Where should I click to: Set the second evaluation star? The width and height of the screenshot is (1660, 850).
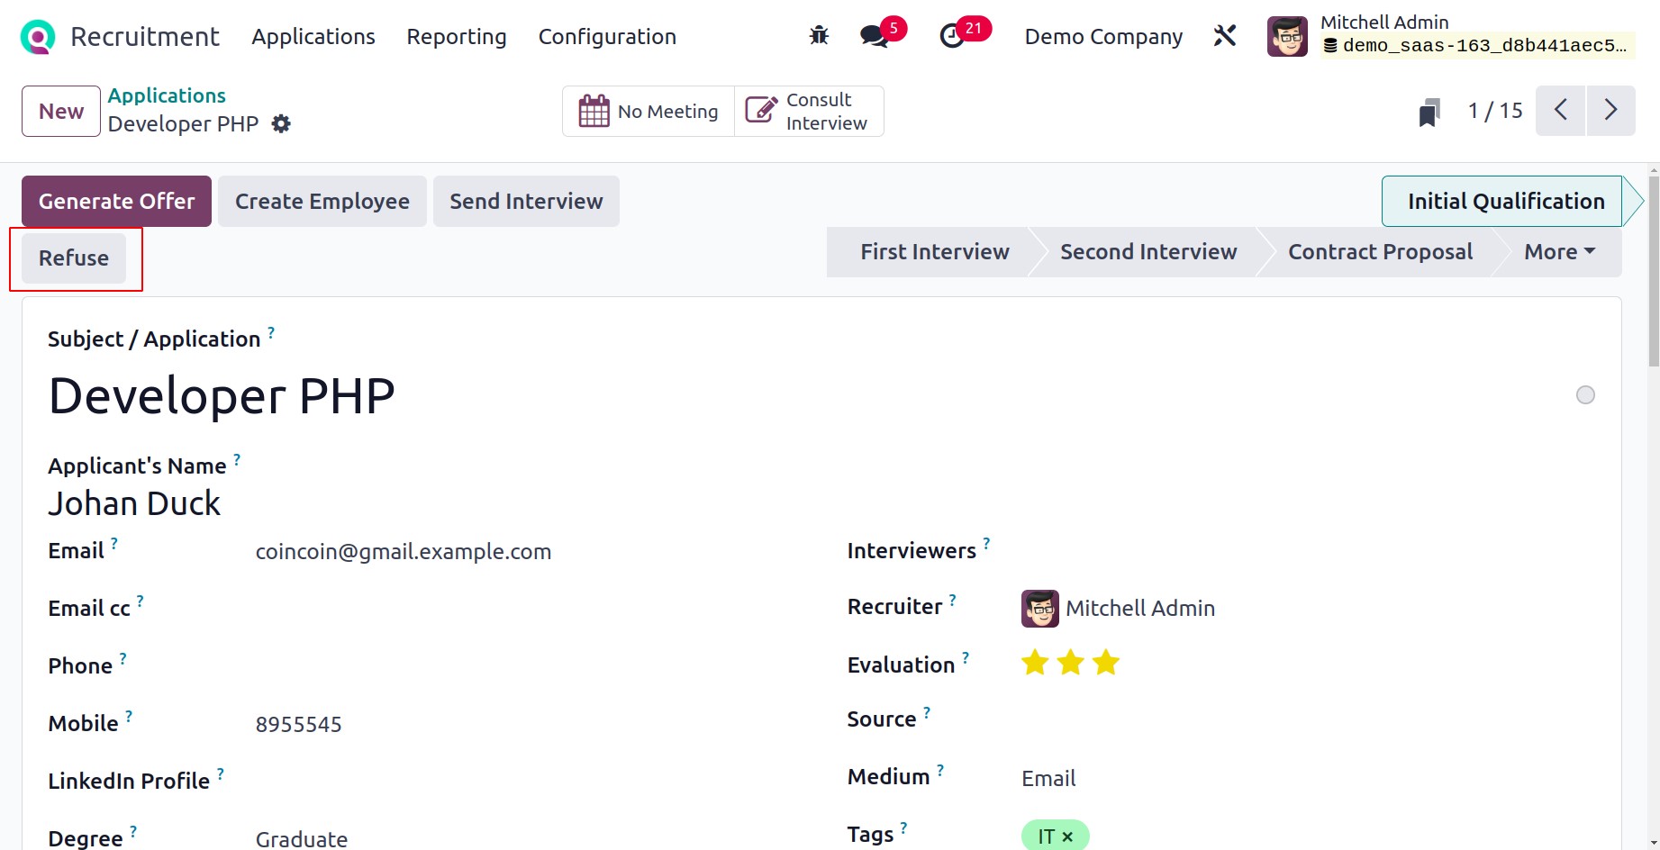coord(1070,664)
